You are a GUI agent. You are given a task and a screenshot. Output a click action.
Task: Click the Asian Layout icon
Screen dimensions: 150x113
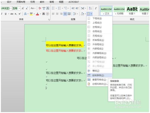click(83, 8)
